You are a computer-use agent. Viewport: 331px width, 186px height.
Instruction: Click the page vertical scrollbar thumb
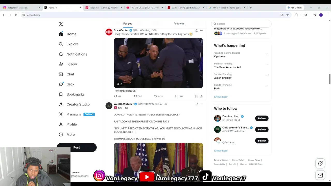[x=329, y=79]
